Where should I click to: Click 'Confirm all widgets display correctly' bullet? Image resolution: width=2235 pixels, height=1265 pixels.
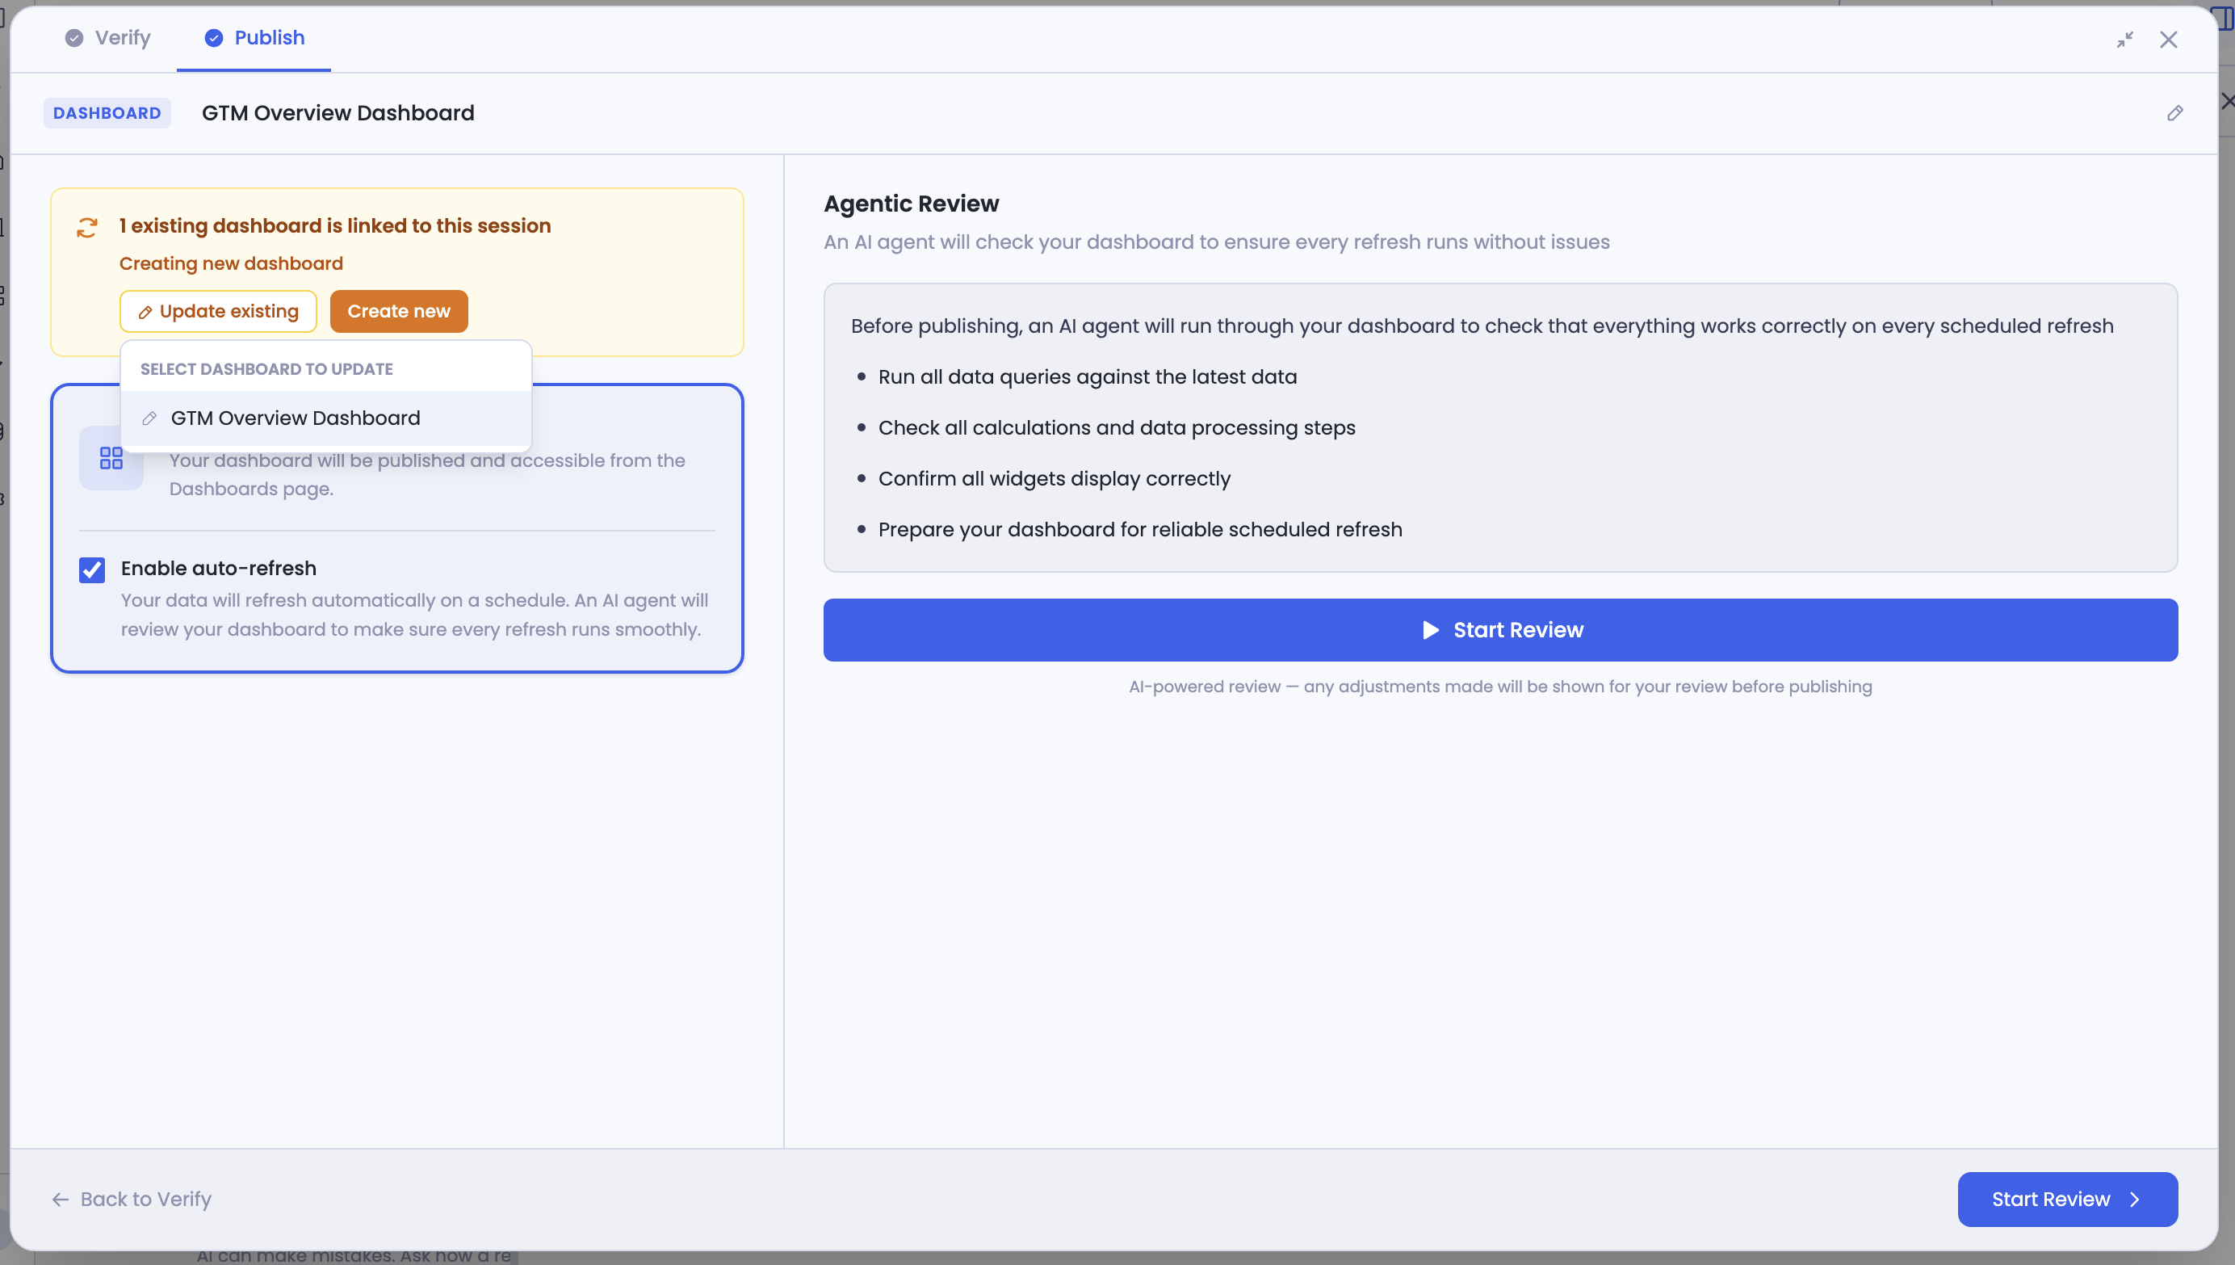point(1054,479)
